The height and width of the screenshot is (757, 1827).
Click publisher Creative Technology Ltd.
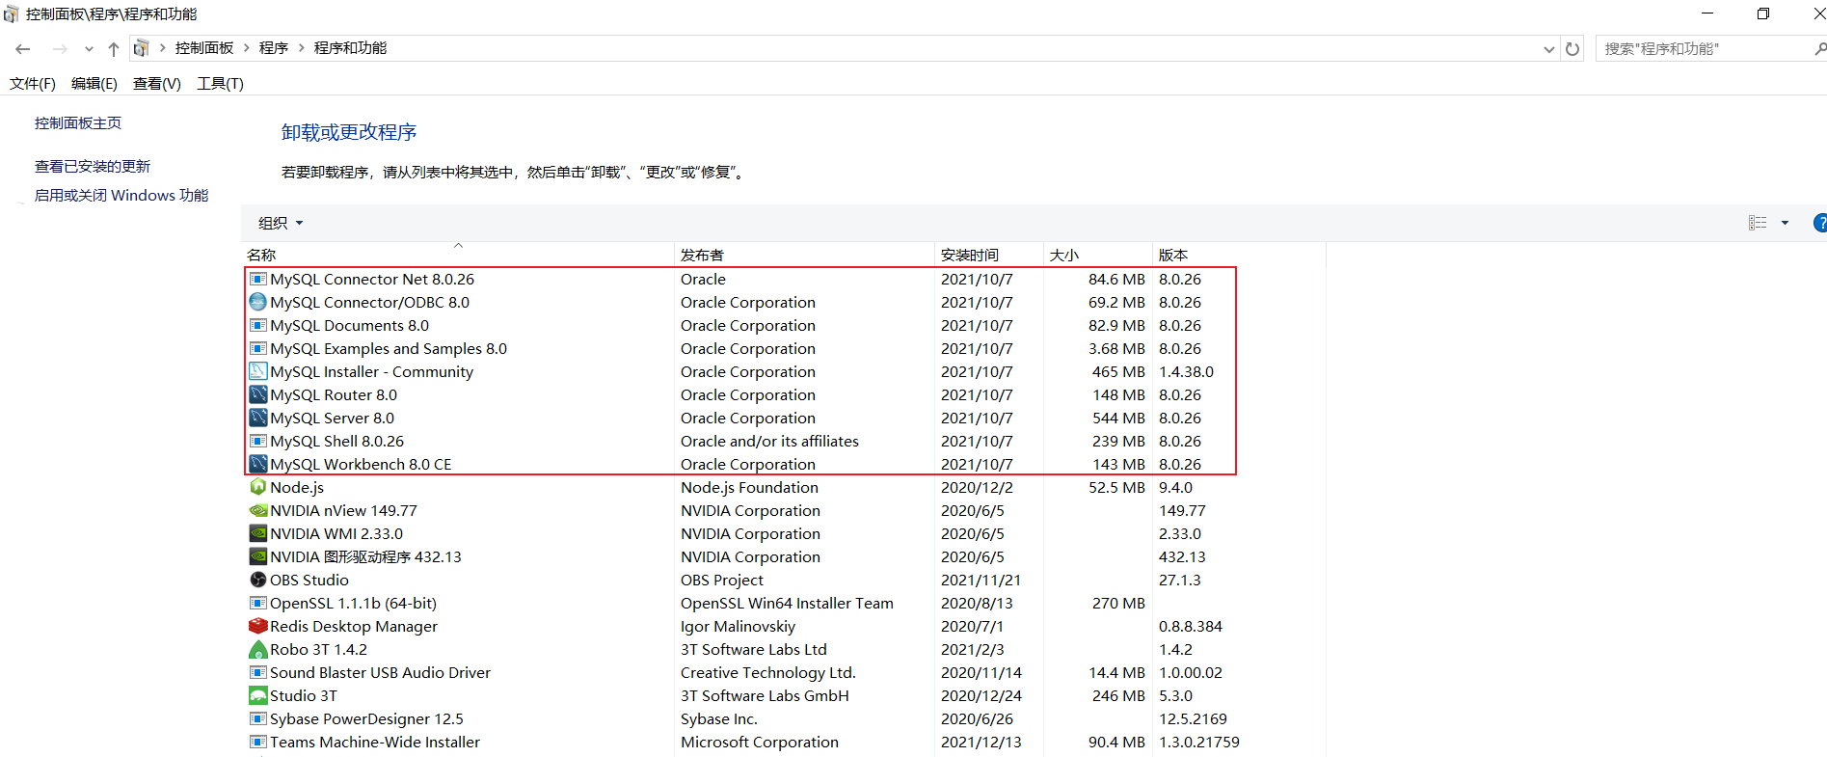[x=768, y=672]
